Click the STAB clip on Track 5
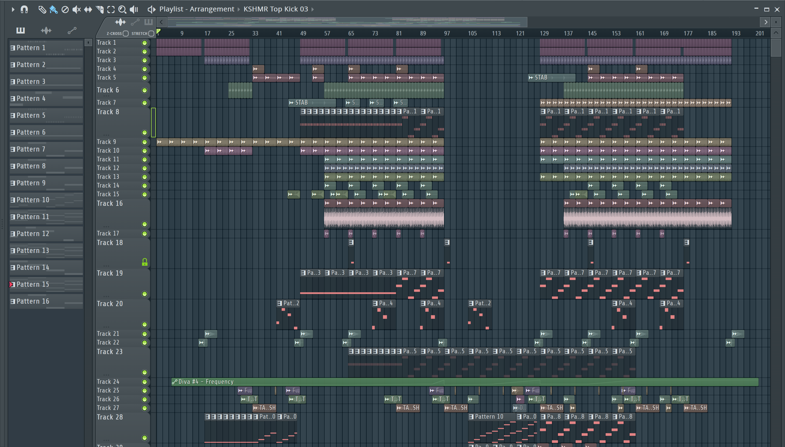 click(552, 78)
